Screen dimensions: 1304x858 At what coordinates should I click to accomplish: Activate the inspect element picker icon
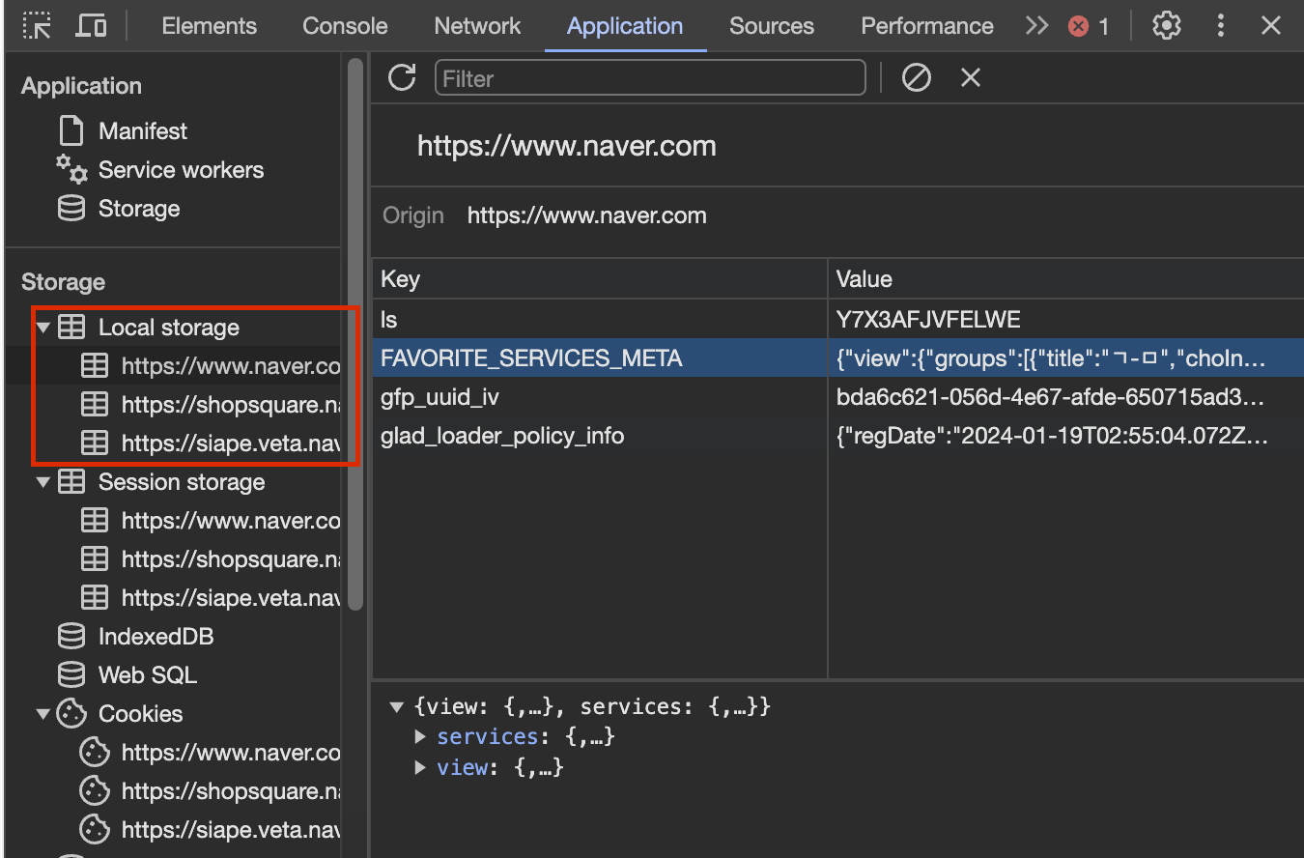[38, 26]
